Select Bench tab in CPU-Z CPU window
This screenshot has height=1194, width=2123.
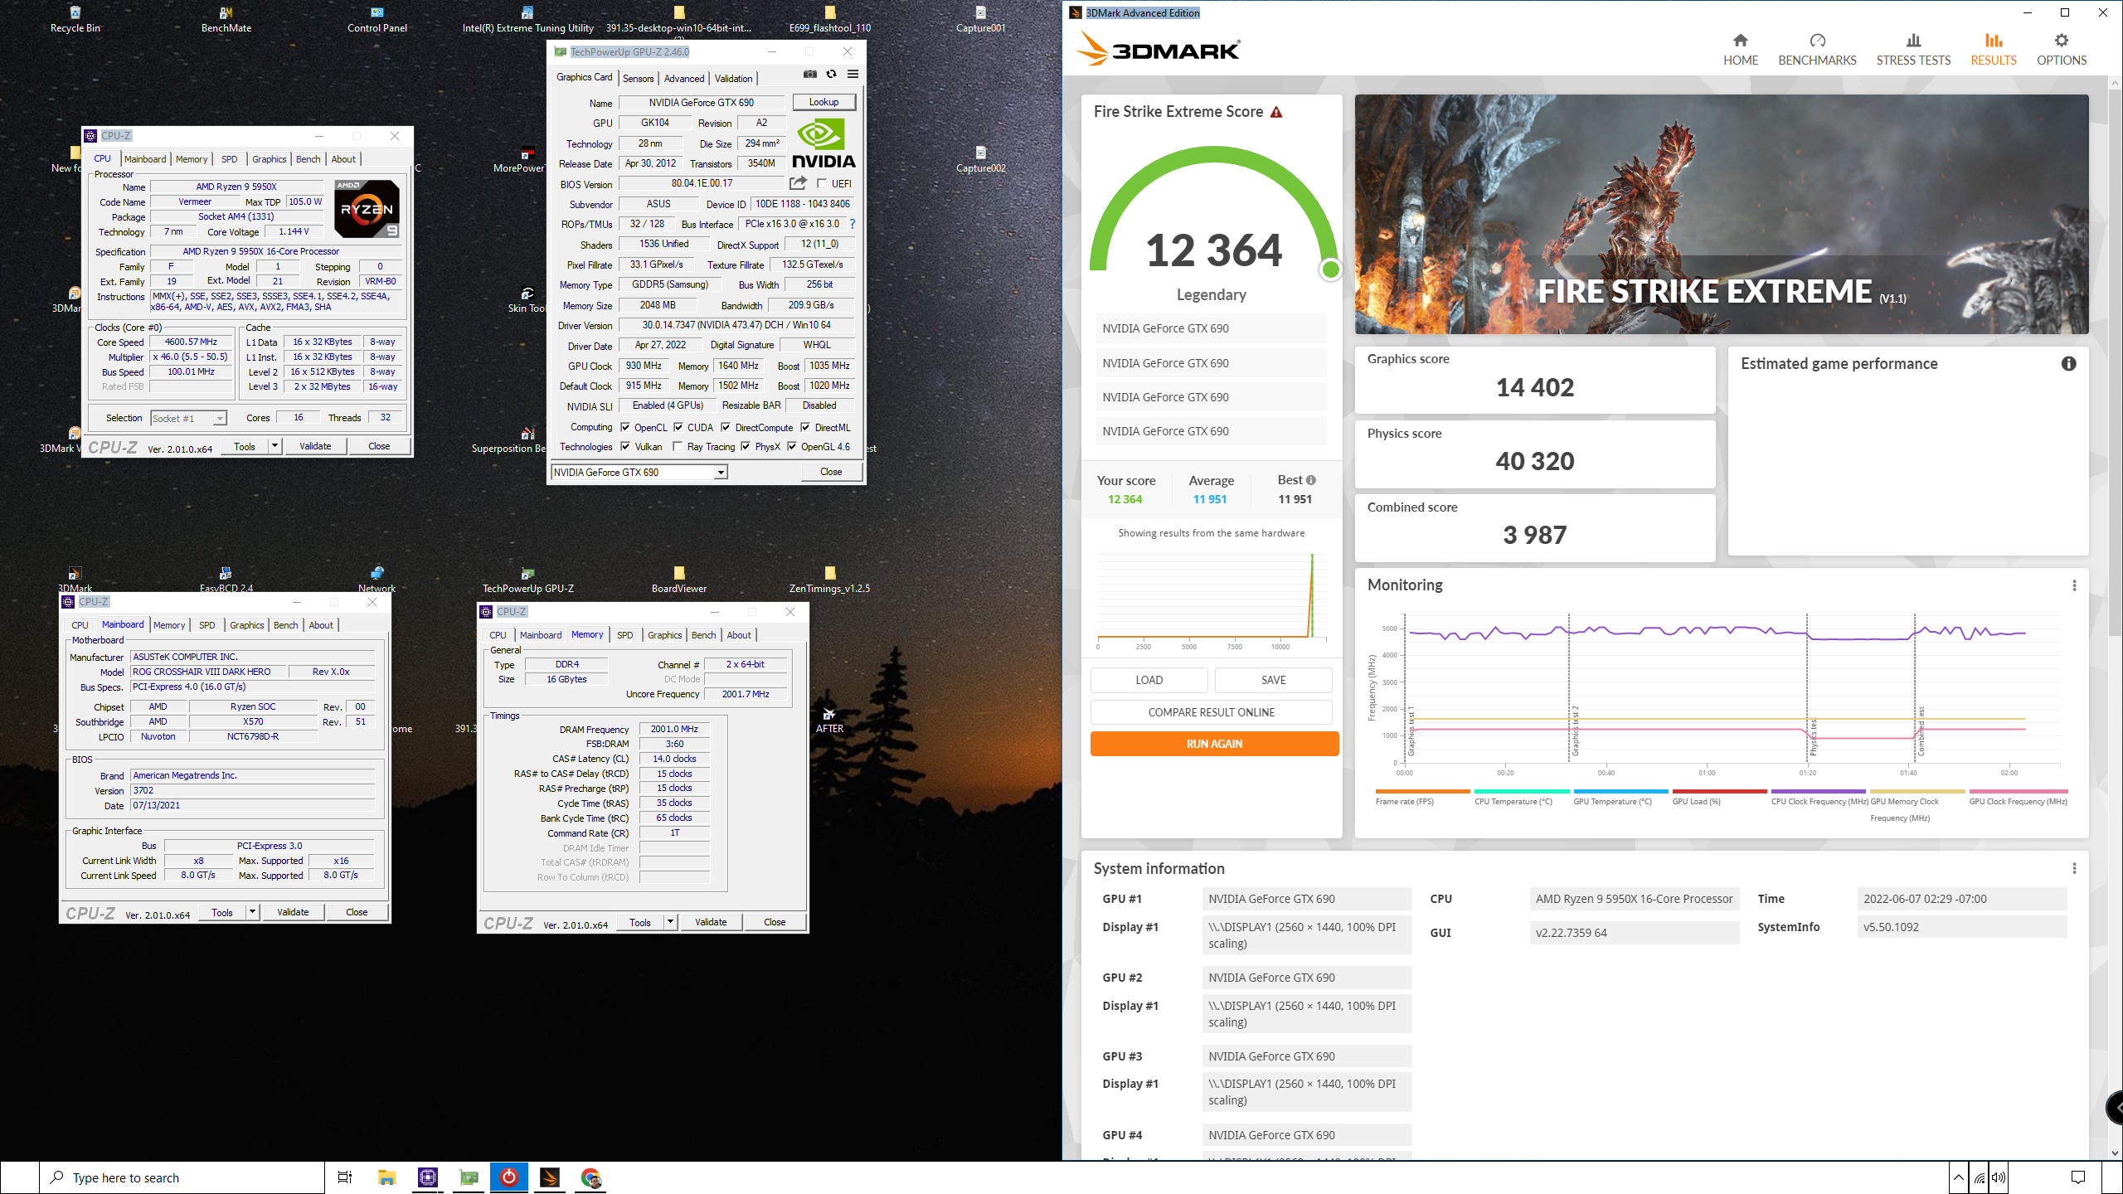click(x=308, y=159)
